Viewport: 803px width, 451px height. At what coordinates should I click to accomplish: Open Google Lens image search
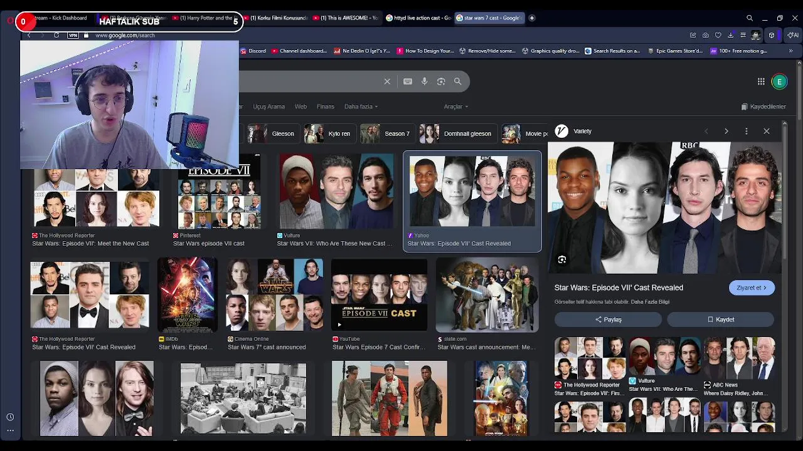pyautogui.click(x=441, y=81)
